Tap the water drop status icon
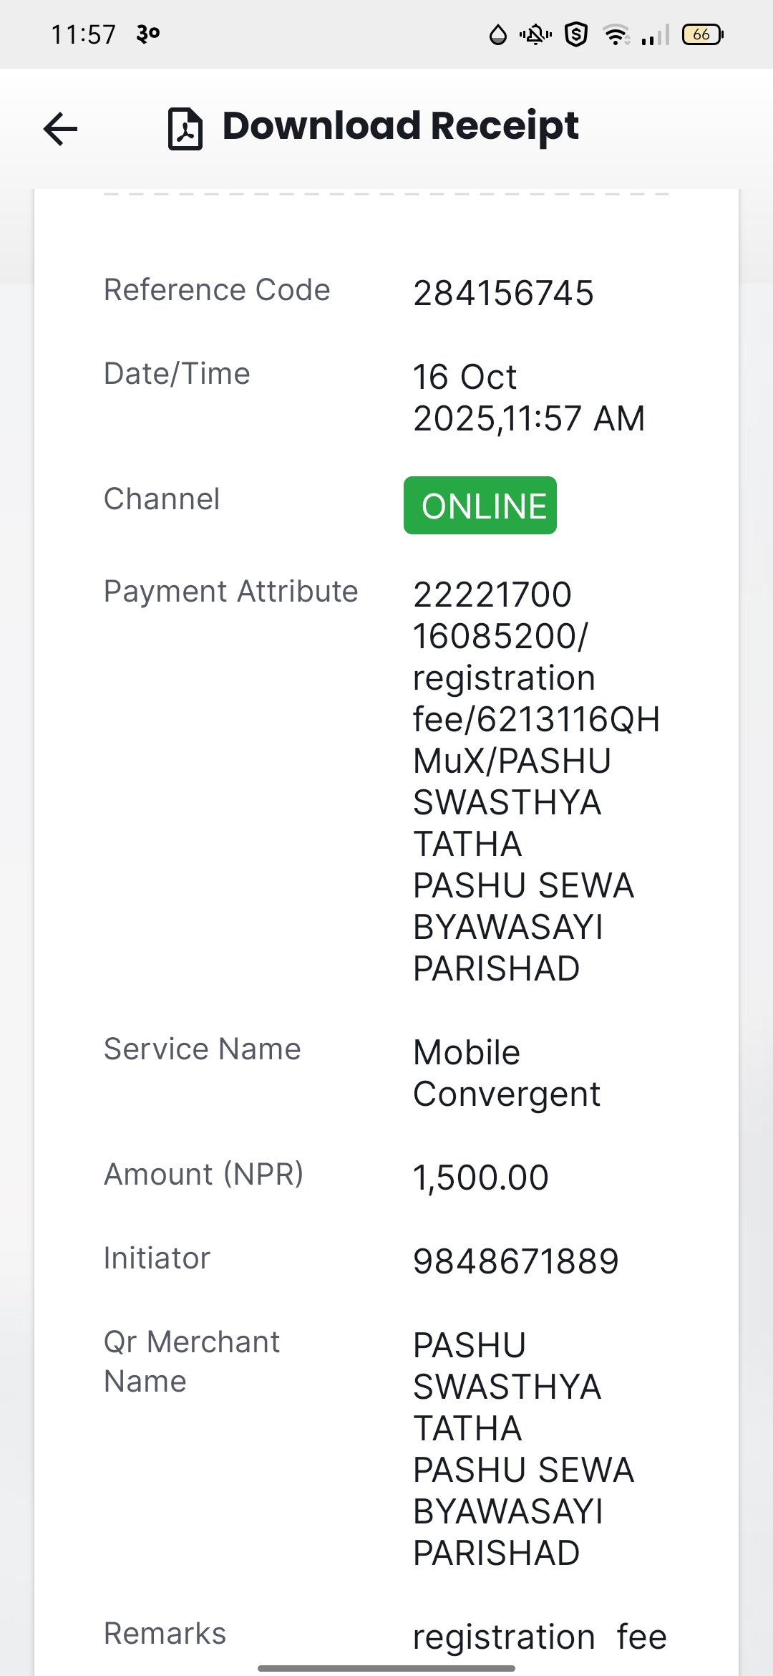This screenshot has width=773, height=1676. [497, 34]
